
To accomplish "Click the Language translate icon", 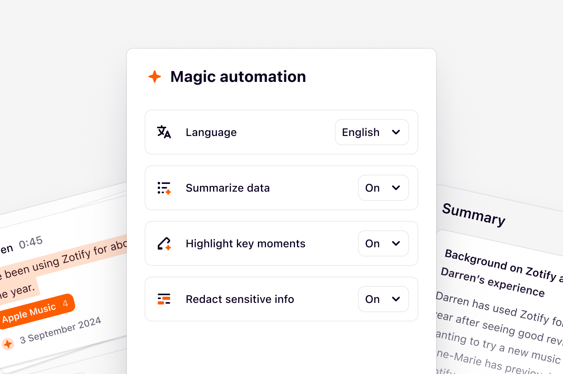I will click(164, 132).
